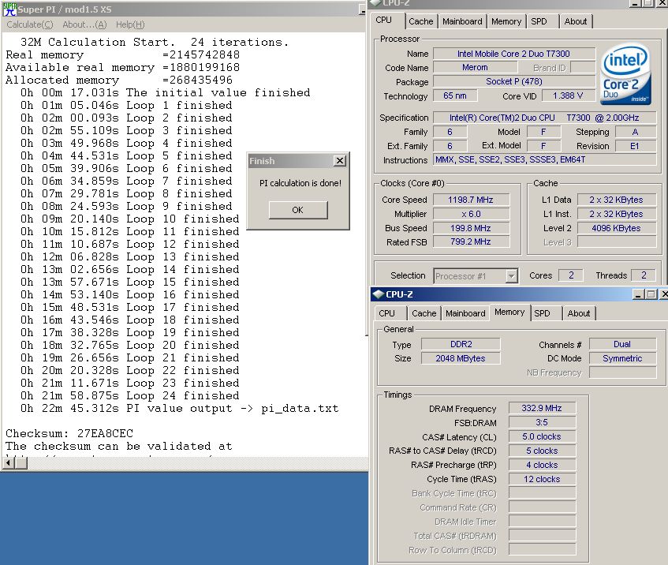Click the Level 2 cache value 4096 KBytes
The width and height of the screenshot is (668, 565).
617,228
